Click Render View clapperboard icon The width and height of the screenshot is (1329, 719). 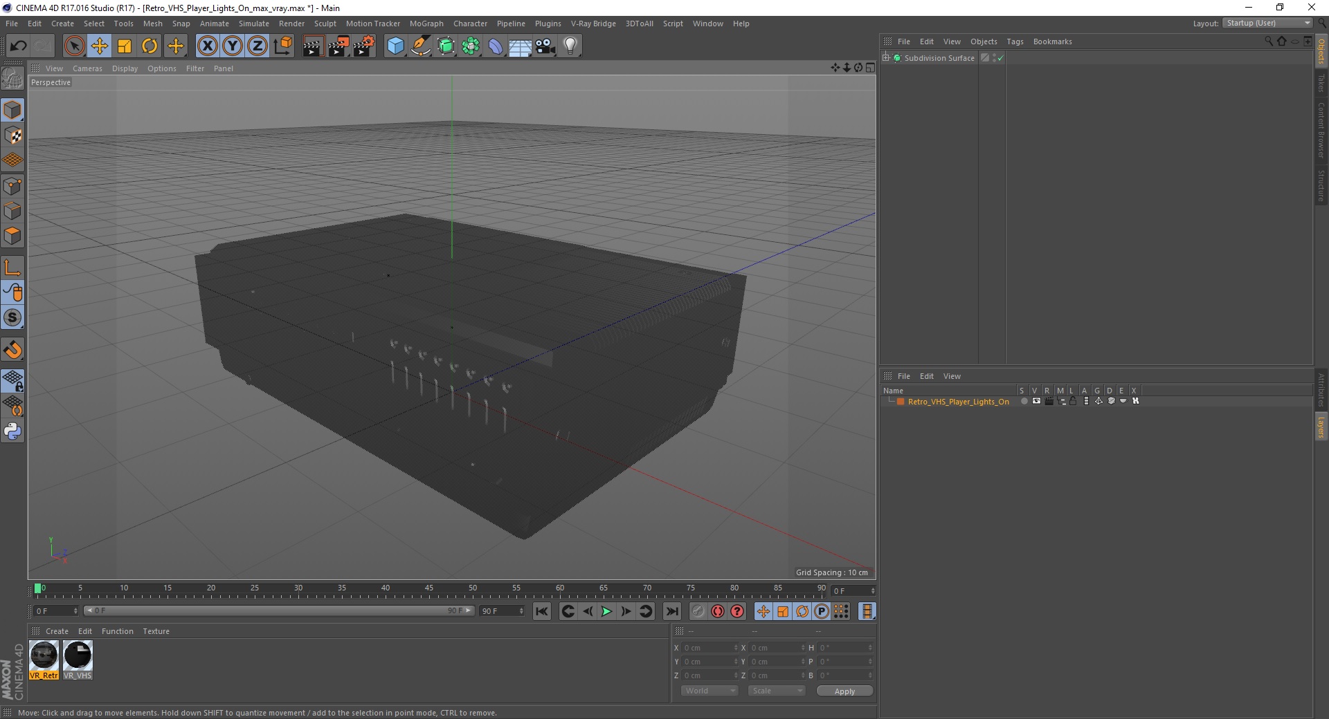point(313,46)
